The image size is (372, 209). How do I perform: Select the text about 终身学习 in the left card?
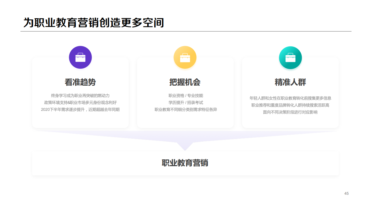point(81,95)
